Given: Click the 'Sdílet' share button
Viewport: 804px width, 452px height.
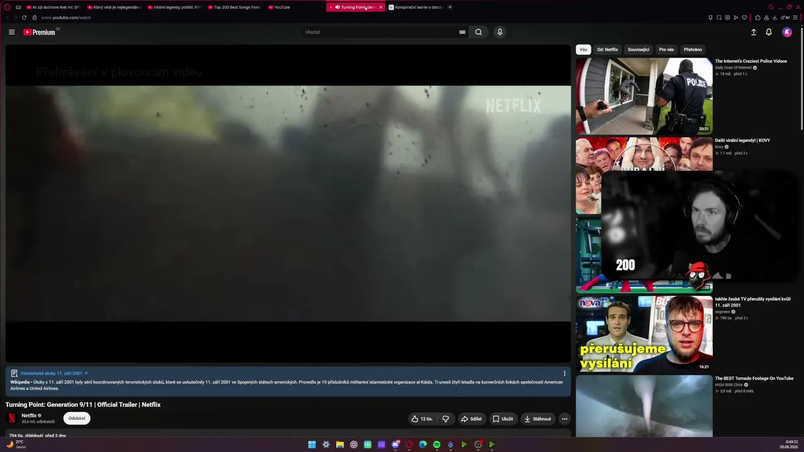Looking at the screenshot, I should click(x=471, y=419).
